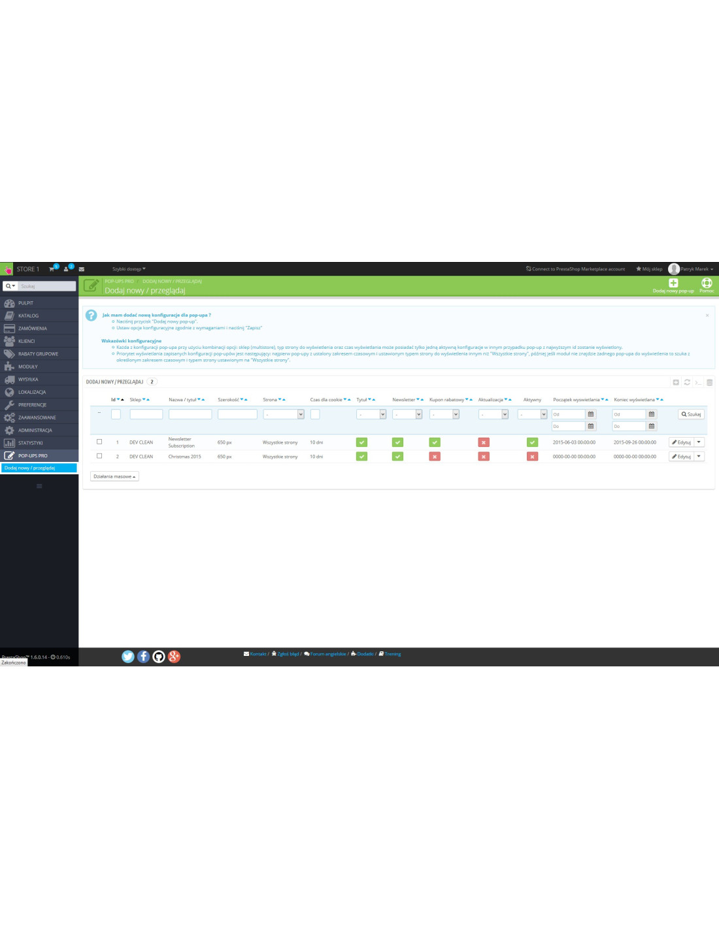Image resolution: width=719 pixels, height=929 pixels.
Task: Expand actions arrow for Christmas 2015 row
Action: tap(699, 457)
